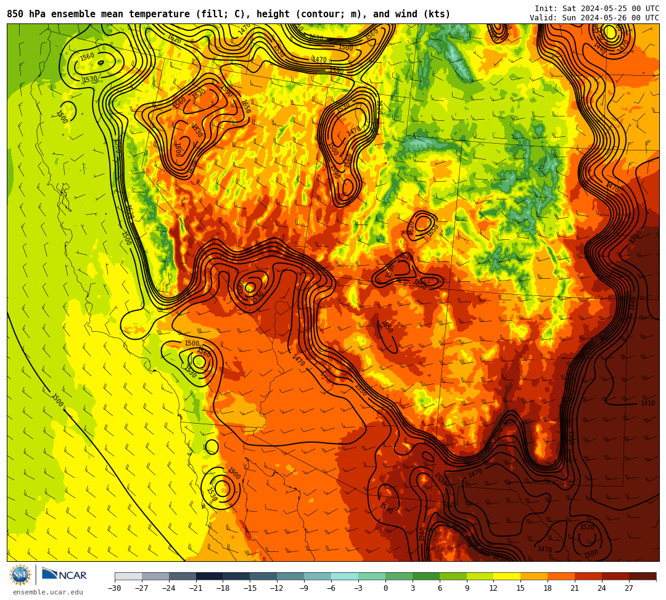The image size is (666, 600).
Task: Pick the light gray swatch between −30 and −27
Action: 128,576
